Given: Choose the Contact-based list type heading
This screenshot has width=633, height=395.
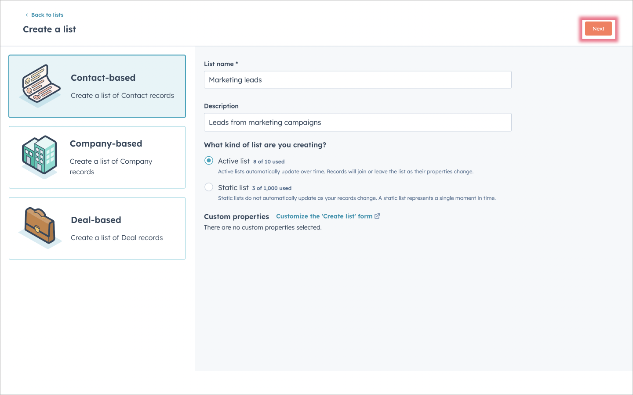Looking at the screenshot, I should click(x=103, y=78).
